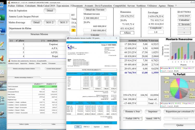This screenshot has height=130, width=195.
Task: Click Annuler in invoice preview
Action: [106, 127]
